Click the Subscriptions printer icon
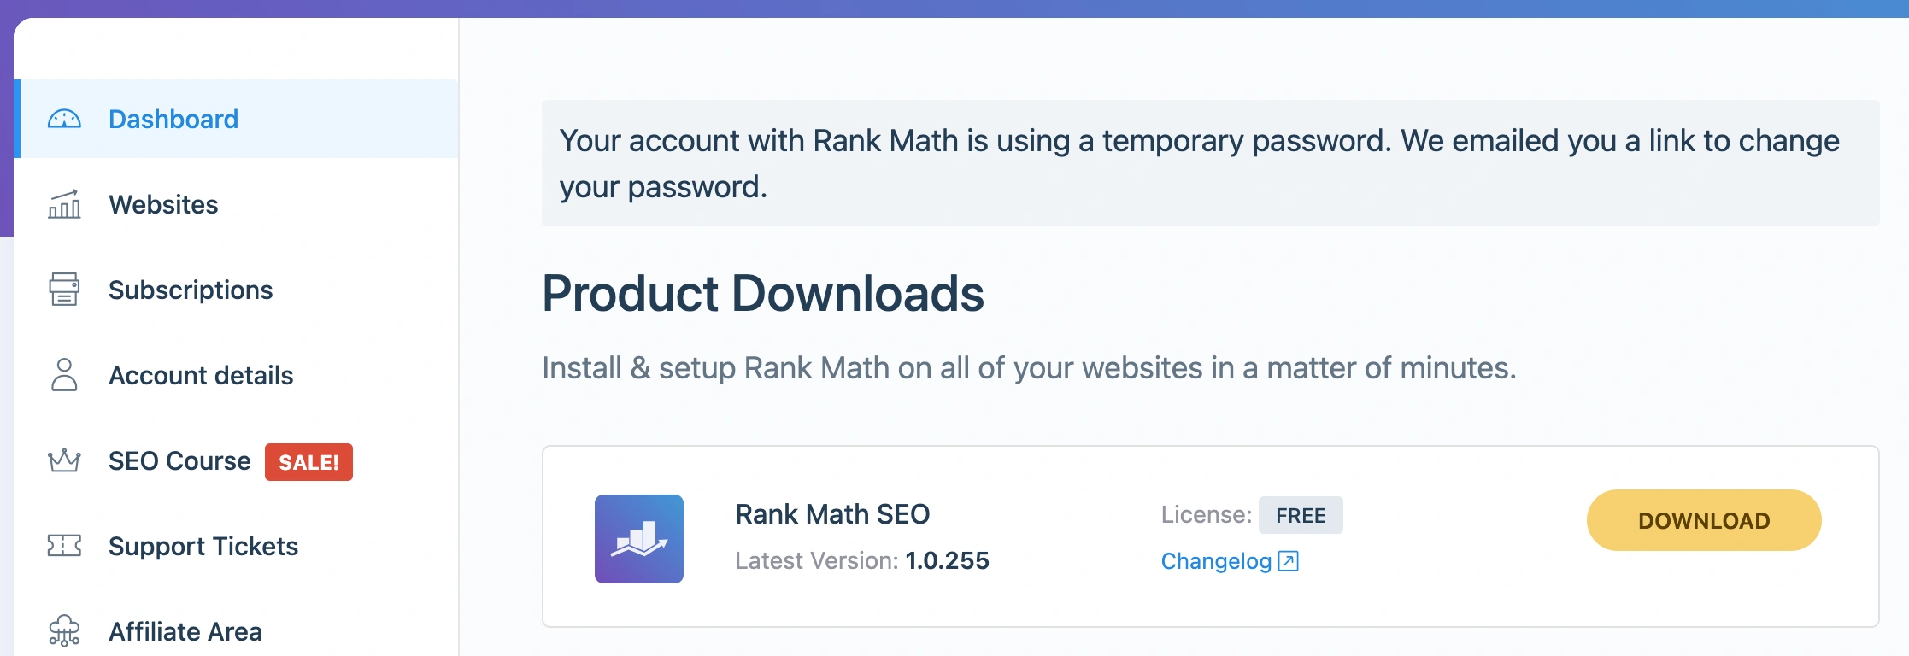The height and width of the screenshot is (656, 1909). (64, 290)
